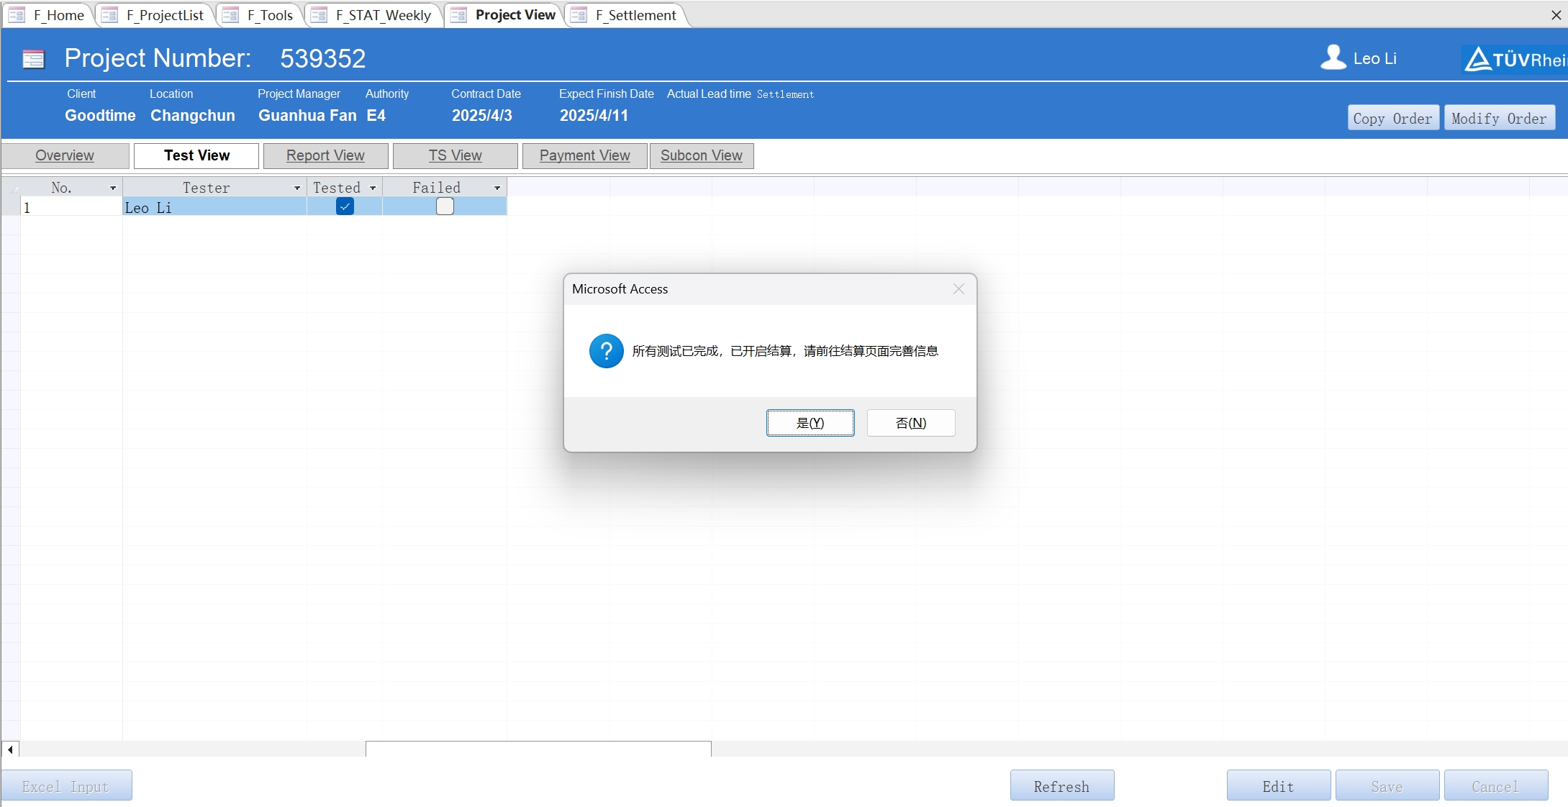Select the Test View sub-view

coord(196,155)
